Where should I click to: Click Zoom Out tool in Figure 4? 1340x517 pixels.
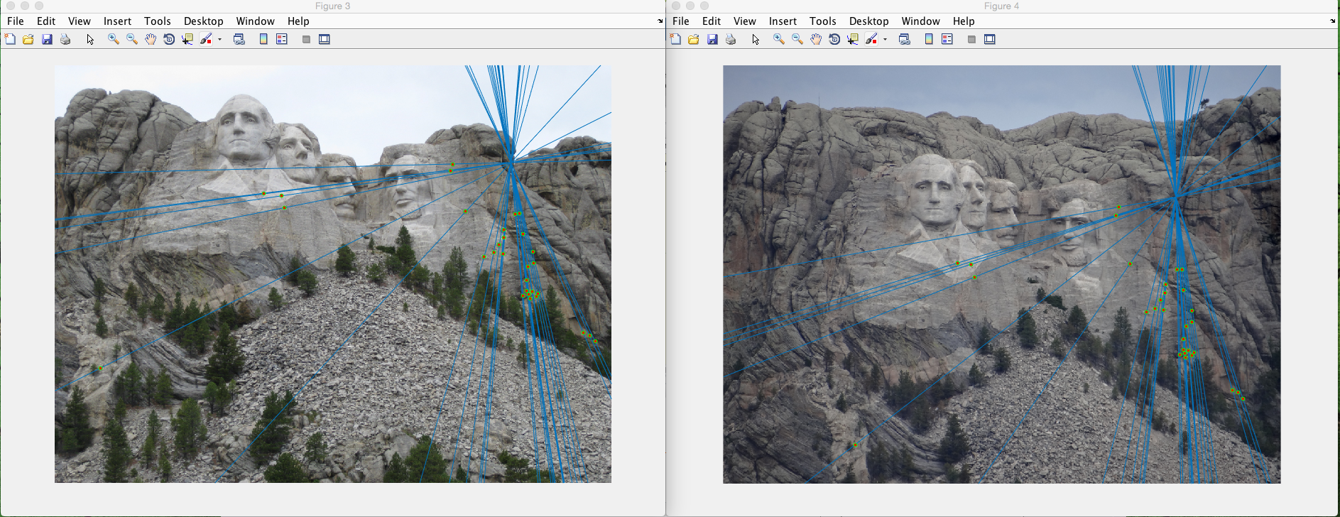point(797,39)
